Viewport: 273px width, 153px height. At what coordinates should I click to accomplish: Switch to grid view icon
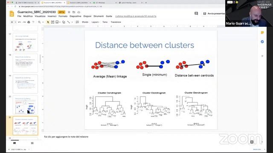coord(32,143)
